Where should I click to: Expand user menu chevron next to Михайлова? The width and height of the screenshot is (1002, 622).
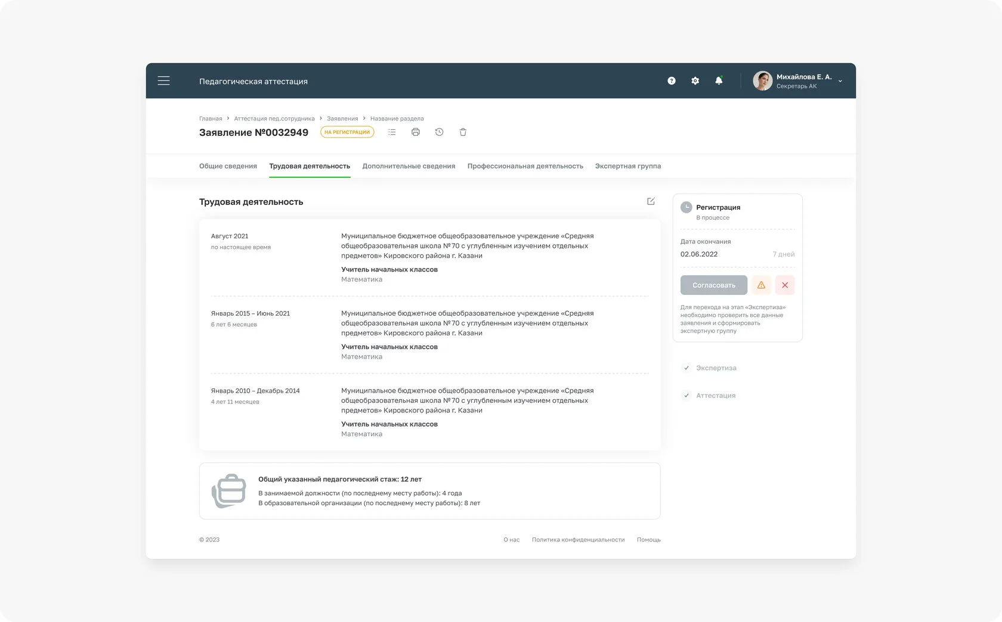[x=840, y=81]
